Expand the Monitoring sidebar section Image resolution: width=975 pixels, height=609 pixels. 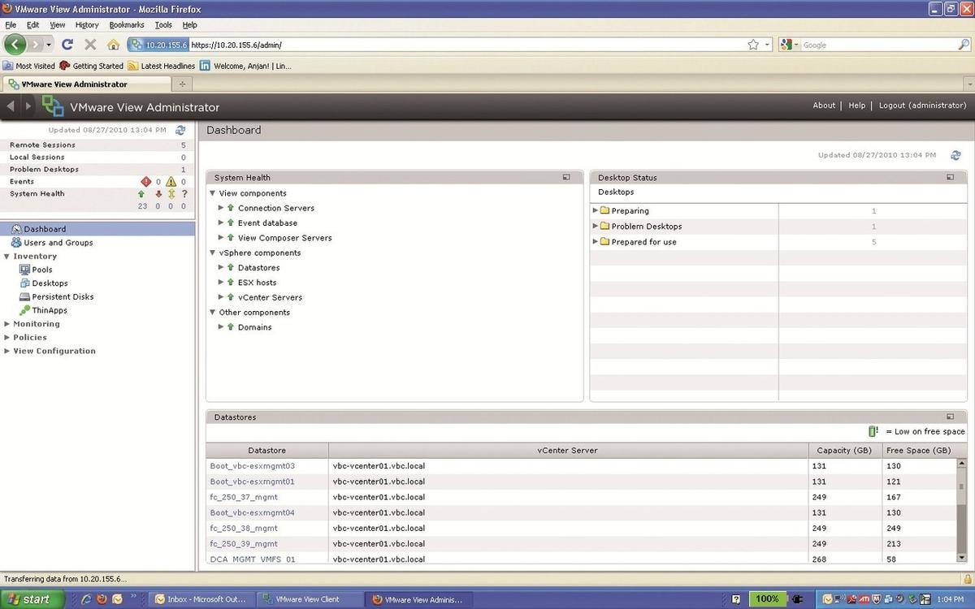coord(6,324)
